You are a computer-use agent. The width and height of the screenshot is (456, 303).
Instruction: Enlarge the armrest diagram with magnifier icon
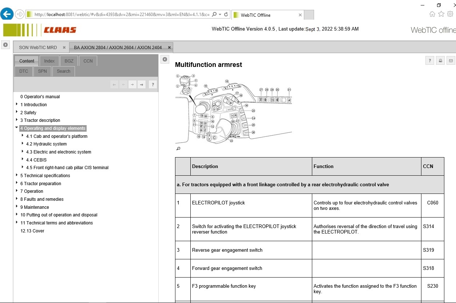[178, 148]
